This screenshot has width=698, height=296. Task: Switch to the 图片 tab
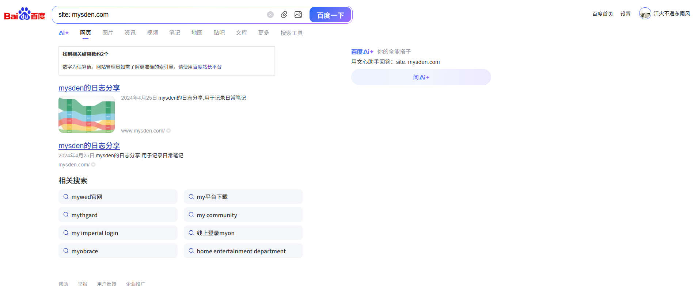[108, 33]
